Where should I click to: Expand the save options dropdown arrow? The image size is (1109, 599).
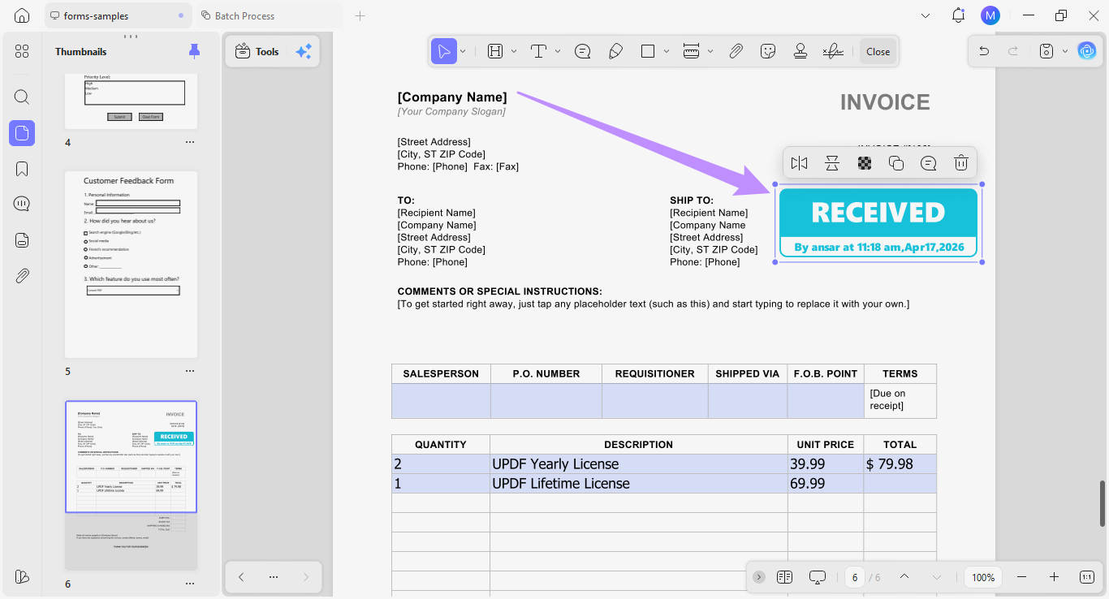[x=1064, y=51]
